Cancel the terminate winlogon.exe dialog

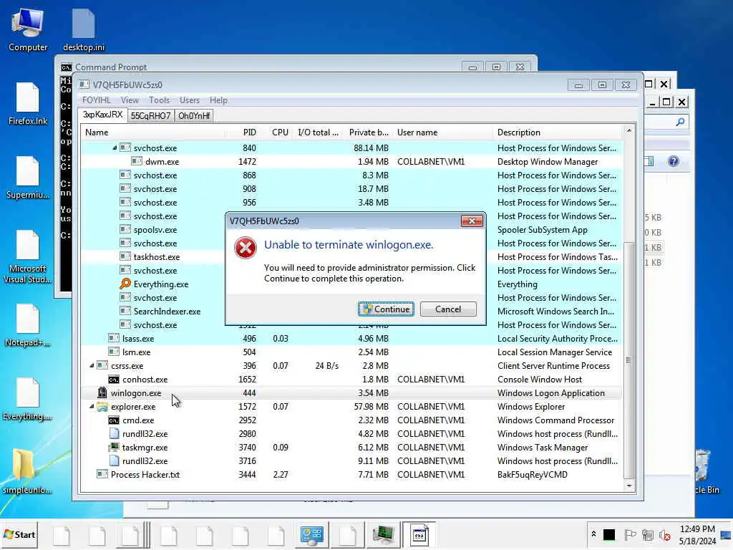[x=448, y=309]
